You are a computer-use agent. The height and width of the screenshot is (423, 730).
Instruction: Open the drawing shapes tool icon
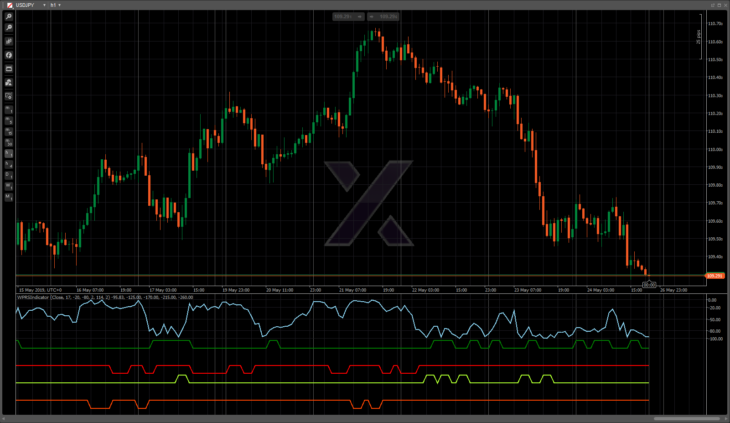click(9, 83)
